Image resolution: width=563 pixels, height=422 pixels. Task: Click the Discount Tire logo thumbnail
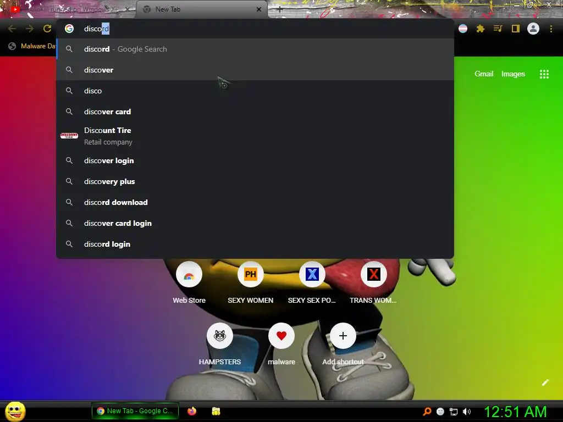[x=69, y=136]
